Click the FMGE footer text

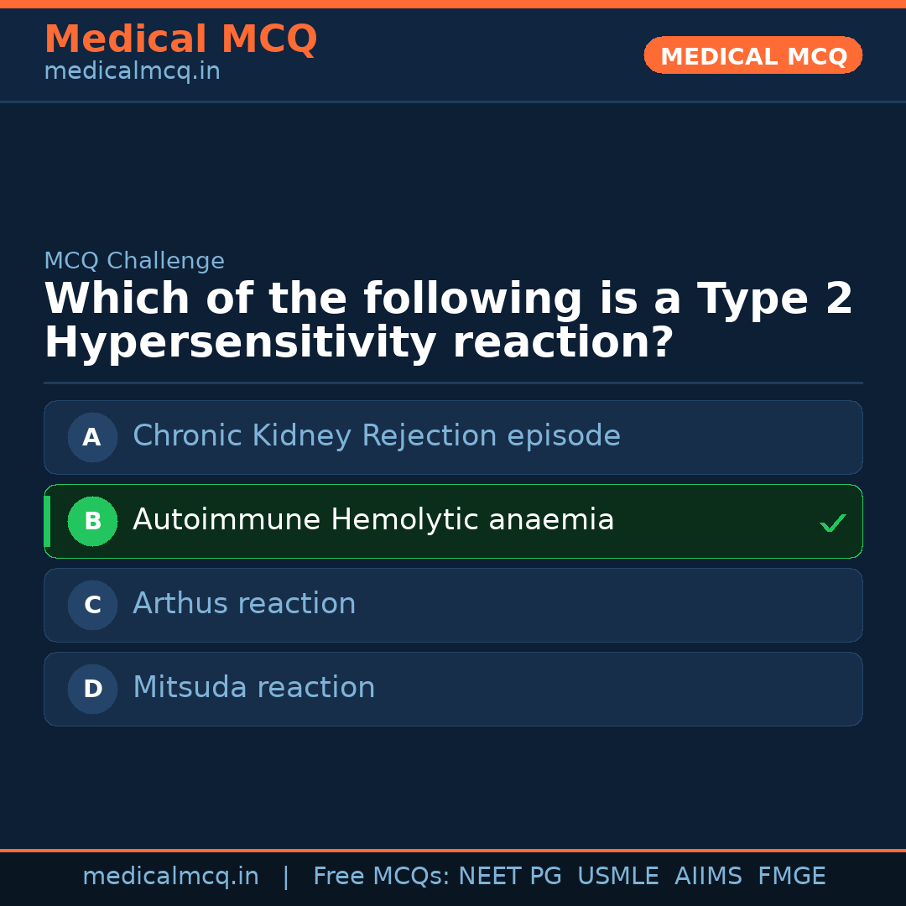coord(791,877)
